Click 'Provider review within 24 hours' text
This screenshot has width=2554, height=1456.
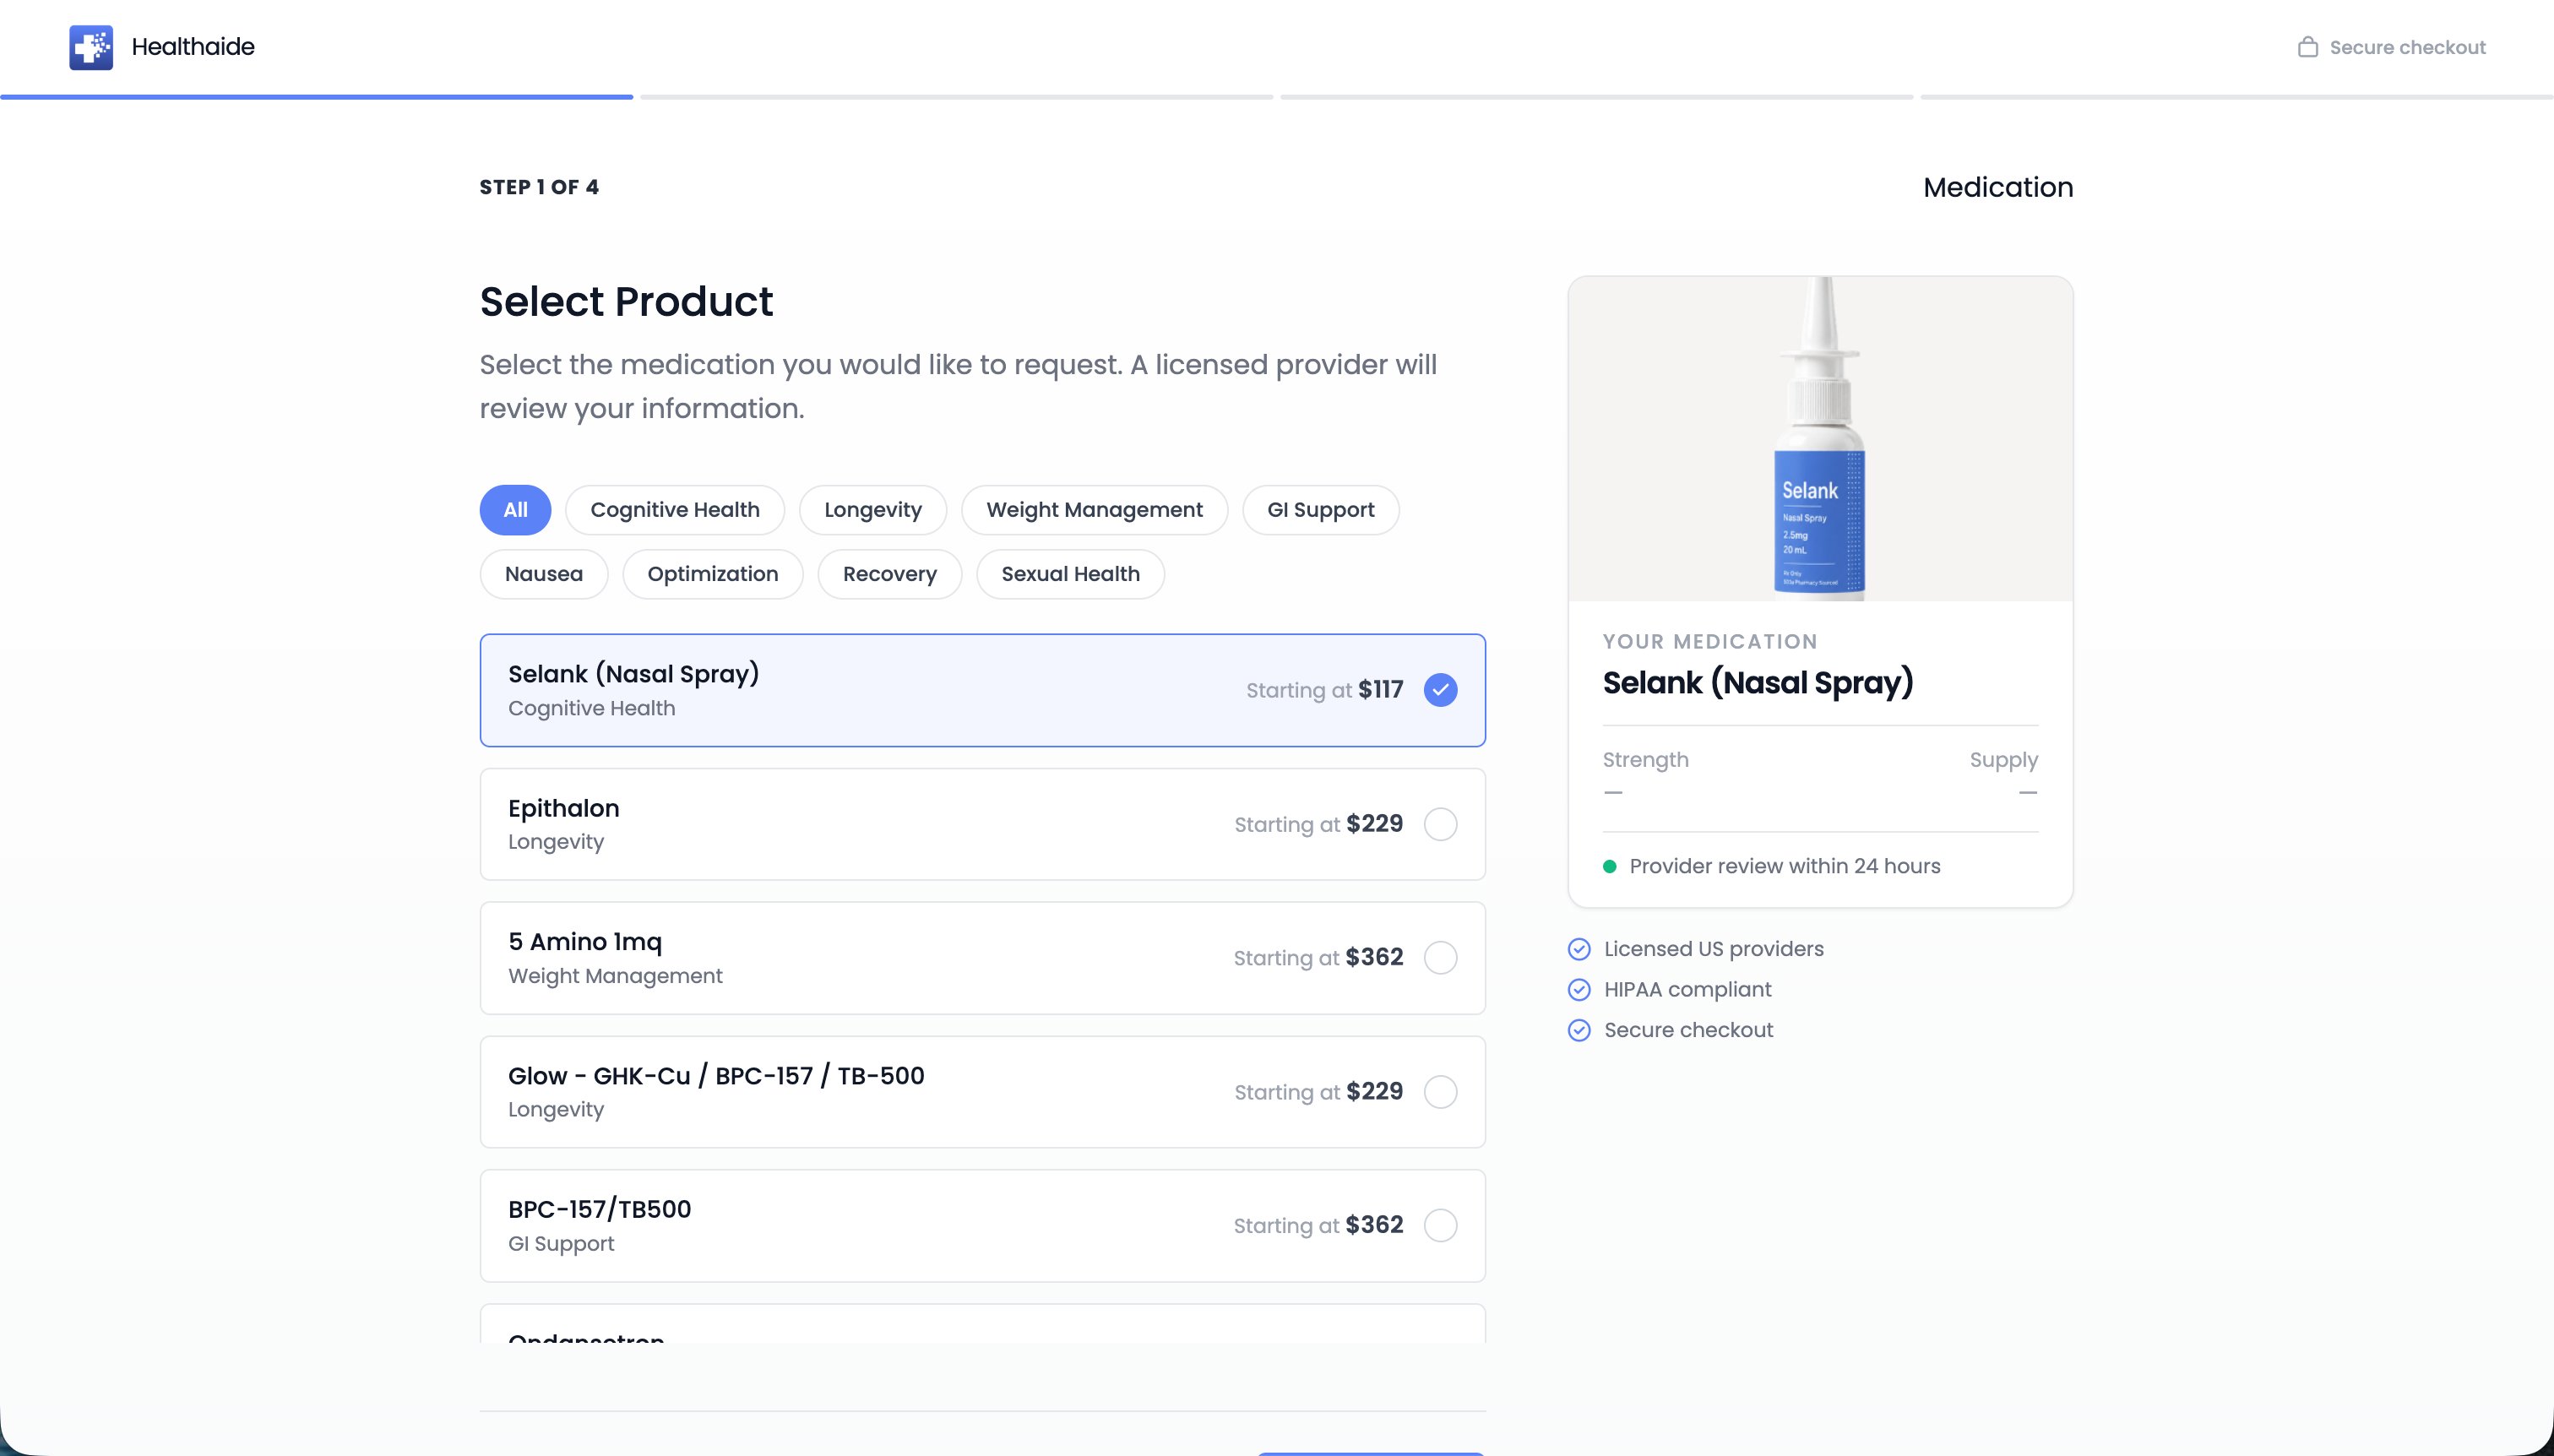coord(1784,866)
